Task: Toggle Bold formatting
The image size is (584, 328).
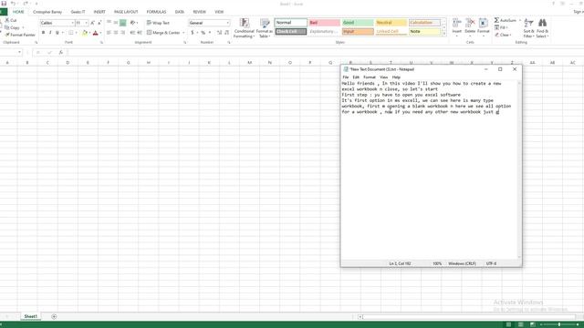Action: (43, 33)
